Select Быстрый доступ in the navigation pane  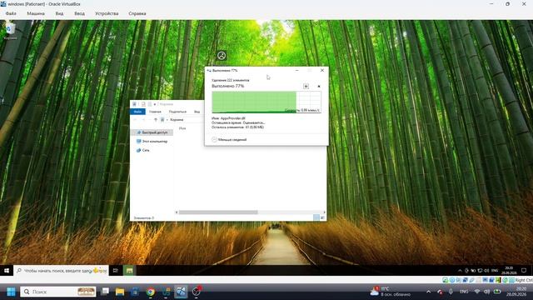point(152,132)
